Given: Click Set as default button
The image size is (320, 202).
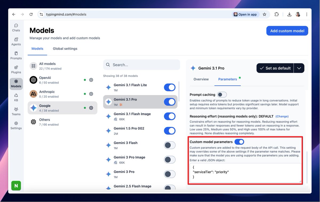Looking at the screenshot, I should 275,68.
